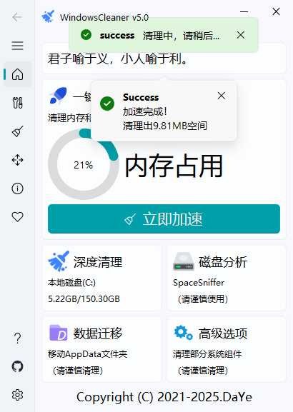The height and width of the screenshot is (412, 293).
Task: Open the 数据迁移 card
Action: pos(102,349)
